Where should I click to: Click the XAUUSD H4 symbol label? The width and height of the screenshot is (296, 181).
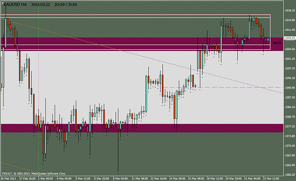[15, 5]
